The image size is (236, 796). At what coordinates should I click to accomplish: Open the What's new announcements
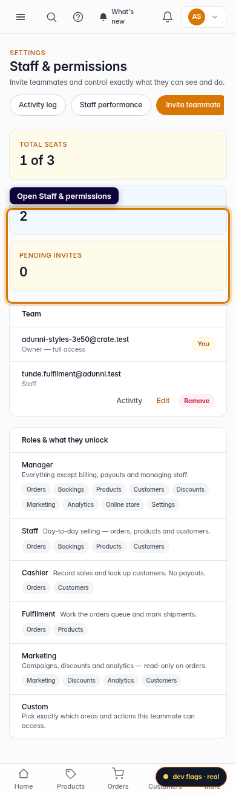coord(117,17)
